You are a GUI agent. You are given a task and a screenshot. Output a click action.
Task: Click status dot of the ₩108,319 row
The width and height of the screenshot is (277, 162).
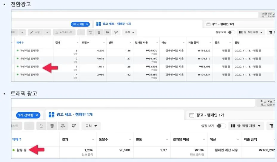tap(18, 58)
